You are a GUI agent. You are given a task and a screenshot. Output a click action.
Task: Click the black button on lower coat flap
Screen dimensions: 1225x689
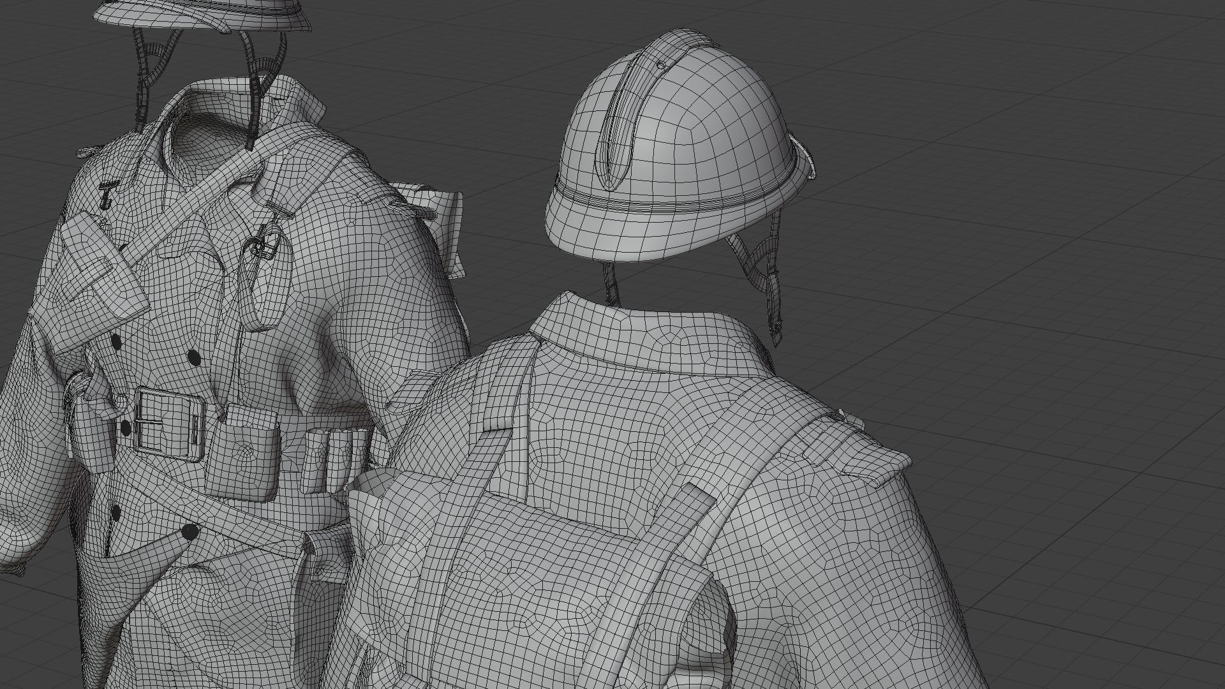pyautogui.click(x=189, y=531)
